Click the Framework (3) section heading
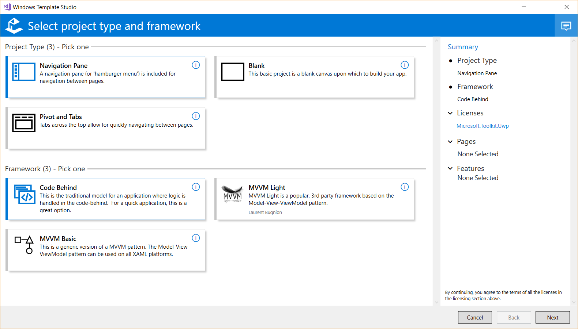Image resolution: width=578 pixels, height=329 pixels. [x=45, y=169]
